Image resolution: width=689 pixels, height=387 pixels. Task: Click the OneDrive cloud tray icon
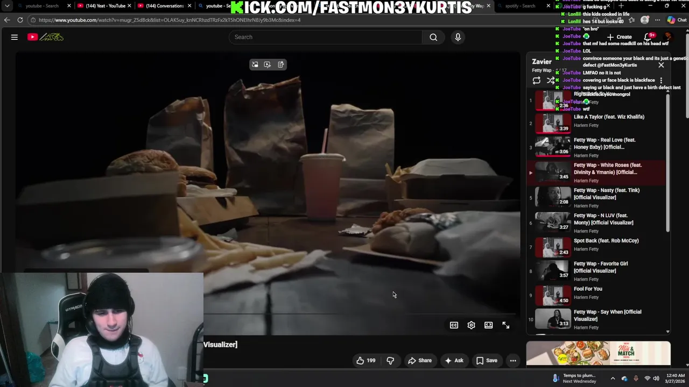pyautogui.click(x=624, y=378)
